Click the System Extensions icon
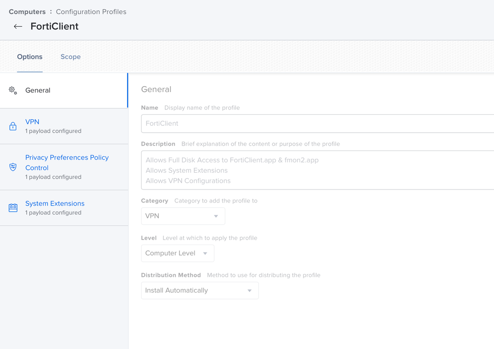494x349 pixels. [x=13, y=208]
